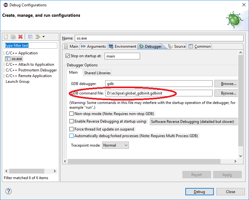Click the Duplicate launch configuration icon

click(x=13, y=37)
